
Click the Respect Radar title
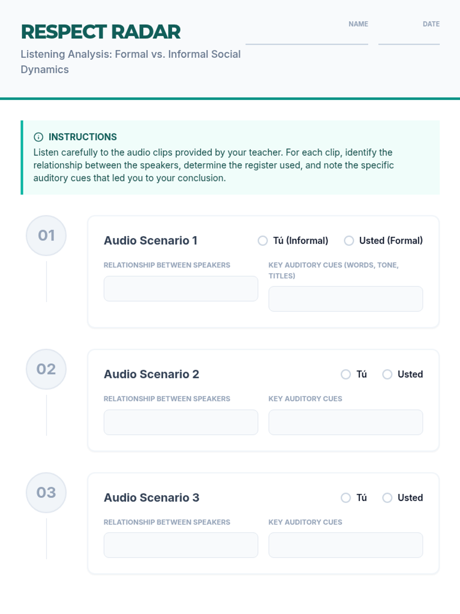tap(100, 32)
